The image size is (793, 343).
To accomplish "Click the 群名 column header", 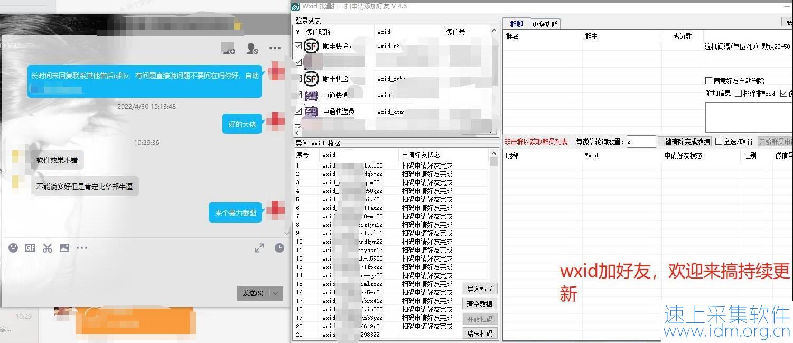I will 543,36.
